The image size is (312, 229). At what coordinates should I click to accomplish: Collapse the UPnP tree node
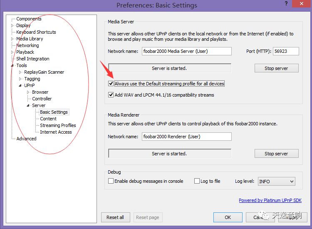pyautogui.click(x=20, y=85)
